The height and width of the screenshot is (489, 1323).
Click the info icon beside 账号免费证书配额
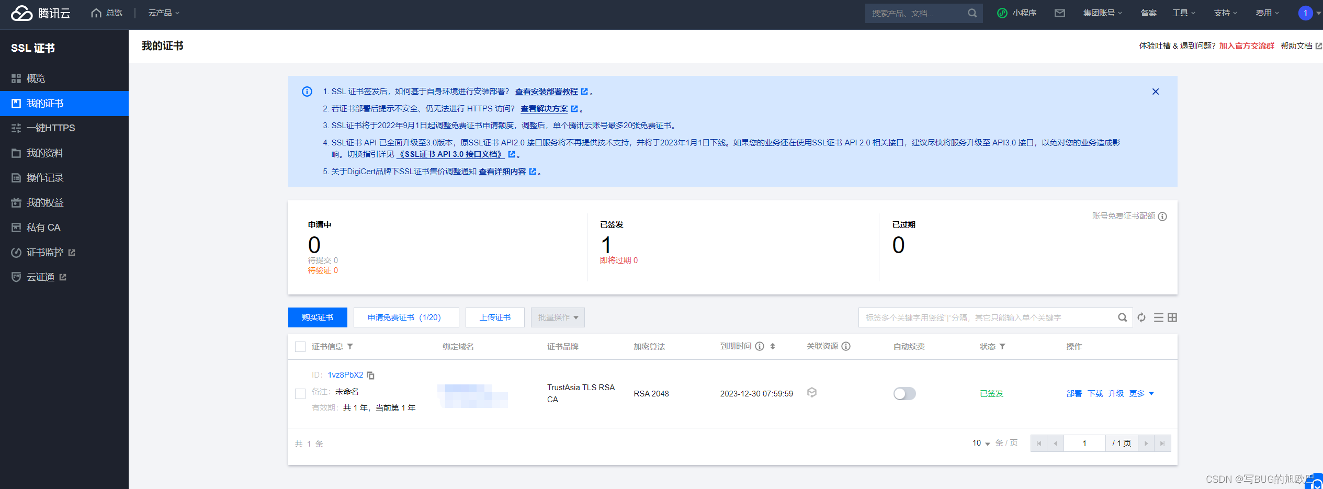tap(1162, 217)
